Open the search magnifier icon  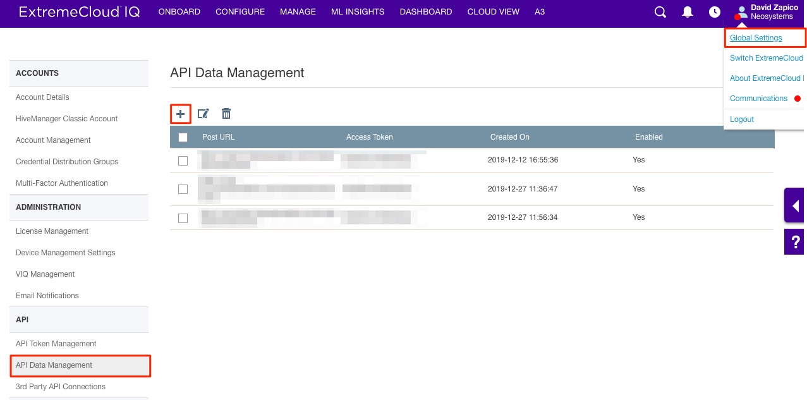(660, 12)
